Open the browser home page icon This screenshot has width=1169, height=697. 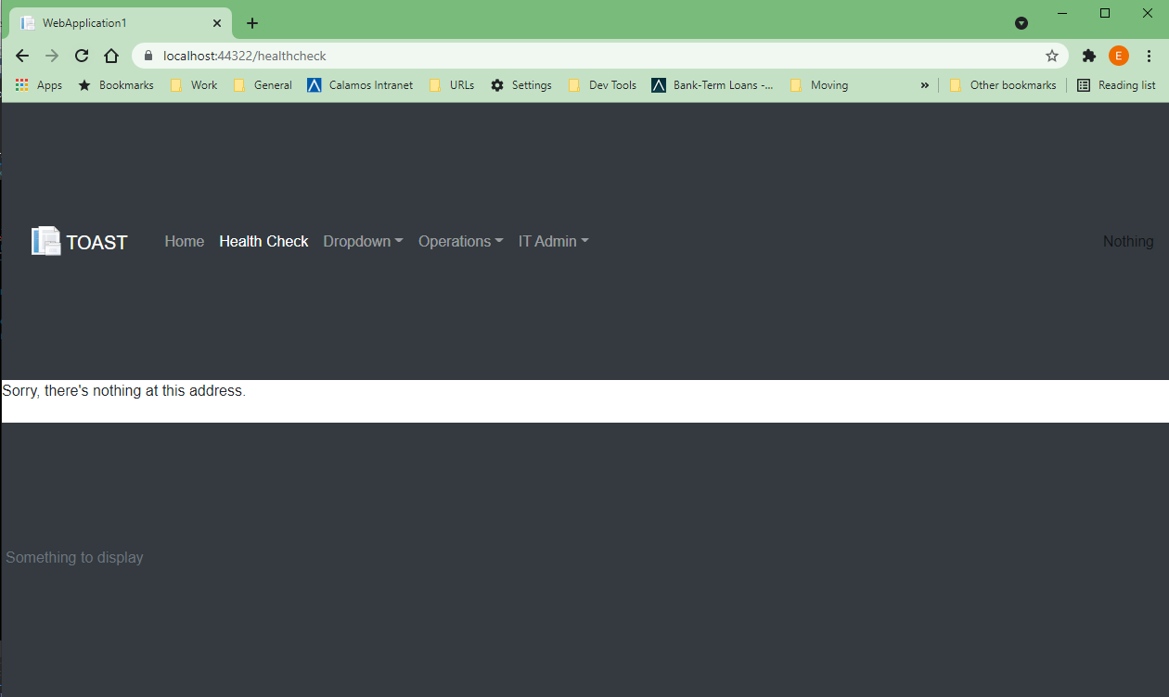tap(110, 56)
